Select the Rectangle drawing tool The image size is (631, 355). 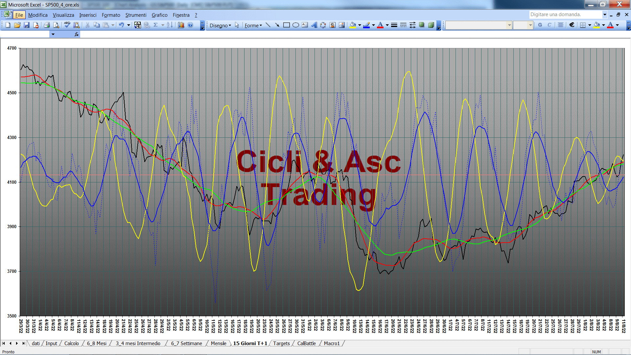coord(286,25)
